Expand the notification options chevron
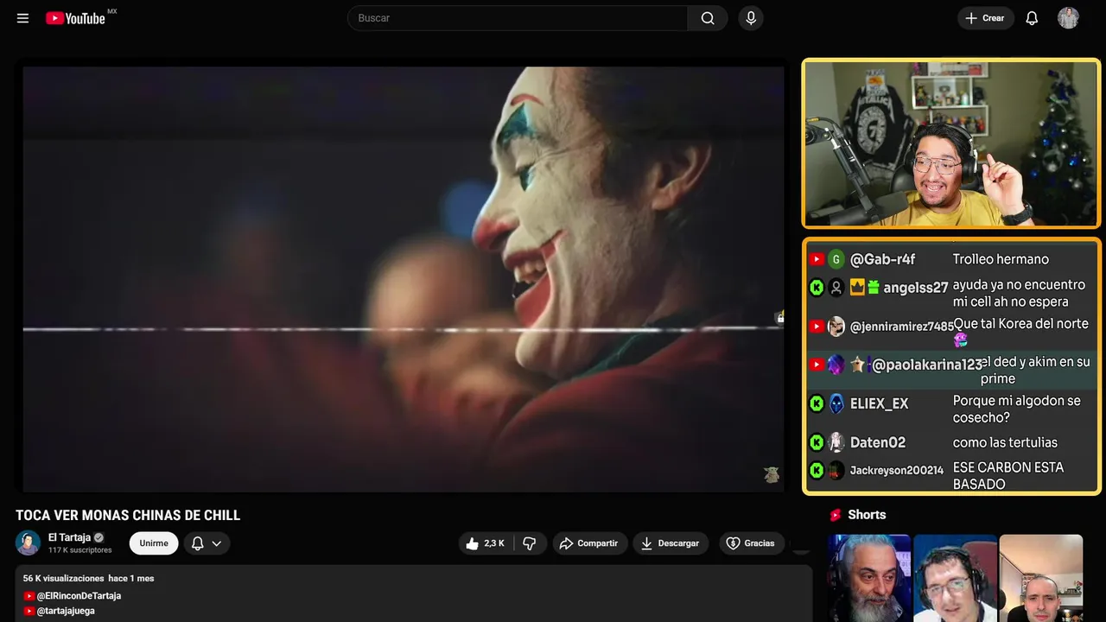This screenshot has width=1106, height=622. [217, 543]
